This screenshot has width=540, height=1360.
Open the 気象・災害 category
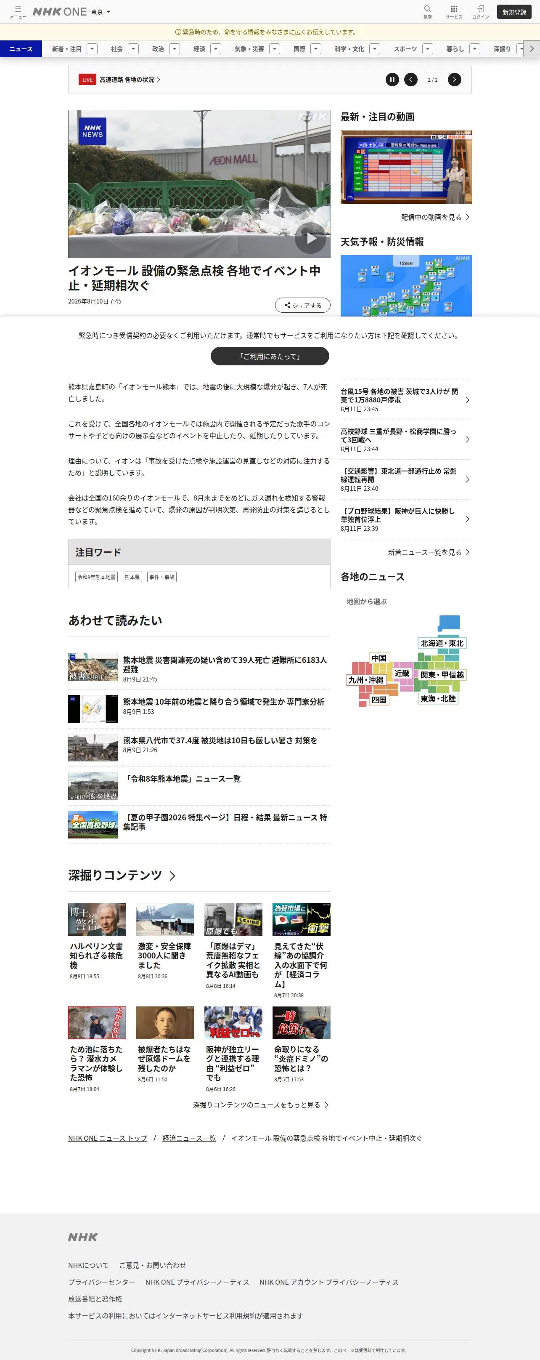coord(249,49)
